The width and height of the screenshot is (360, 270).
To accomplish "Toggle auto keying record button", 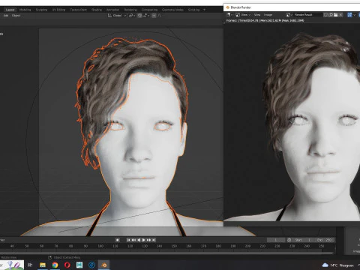I will (x=118, y=240).
